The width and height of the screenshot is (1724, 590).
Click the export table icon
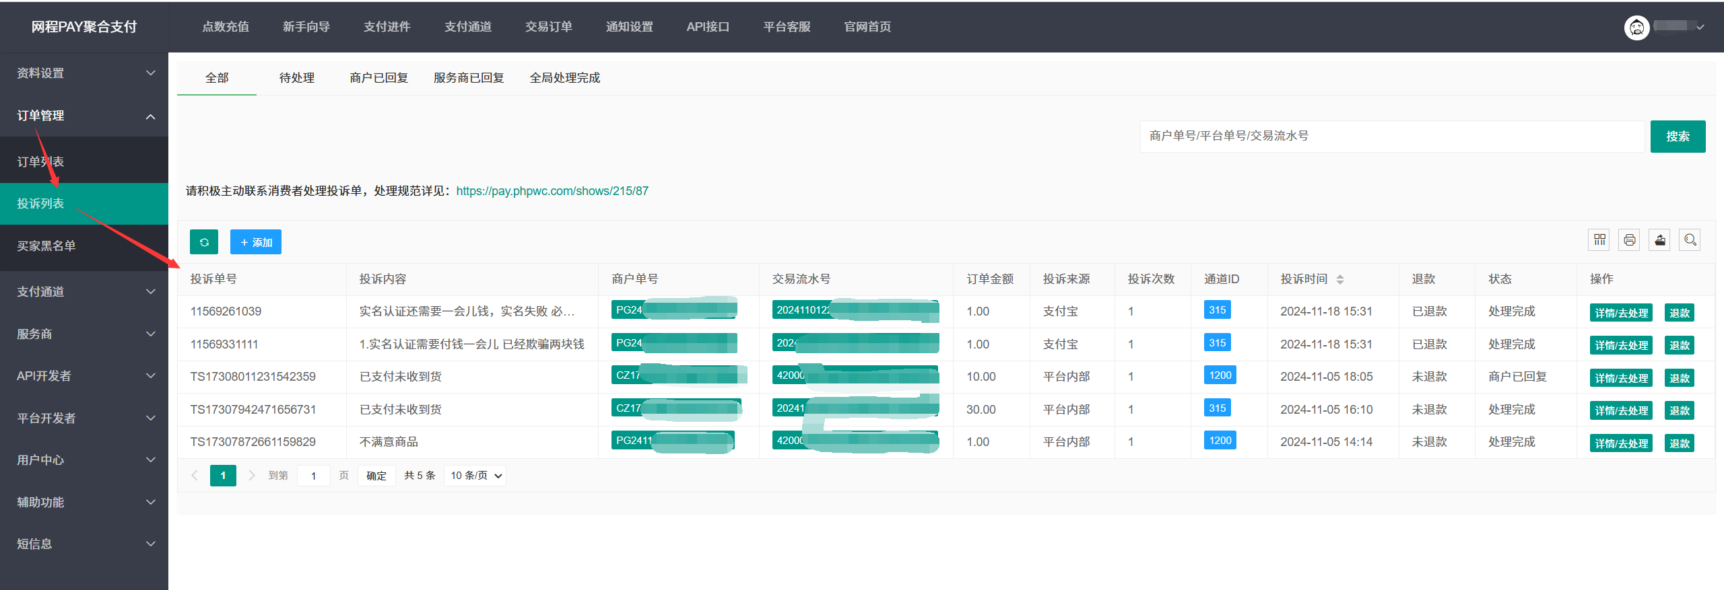(x=1660, y=240)
